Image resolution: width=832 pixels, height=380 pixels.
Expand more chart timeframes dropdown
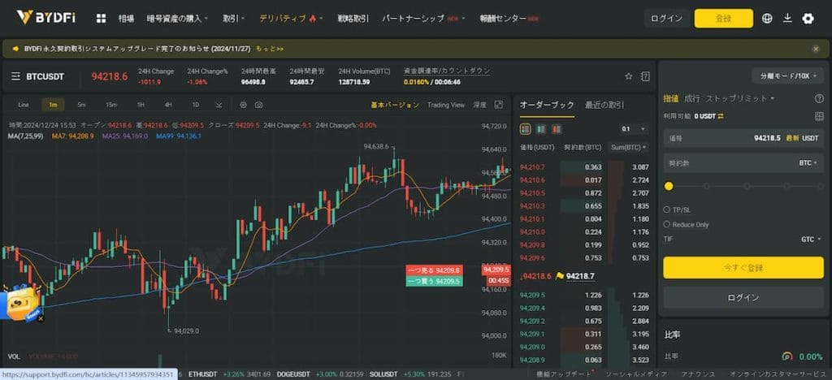coord(219,105)
